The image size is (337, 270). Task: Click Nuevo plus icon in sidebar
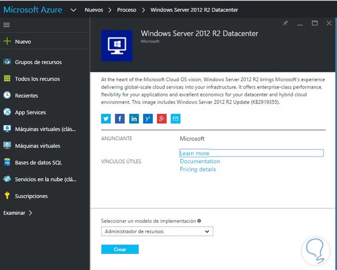7,41
